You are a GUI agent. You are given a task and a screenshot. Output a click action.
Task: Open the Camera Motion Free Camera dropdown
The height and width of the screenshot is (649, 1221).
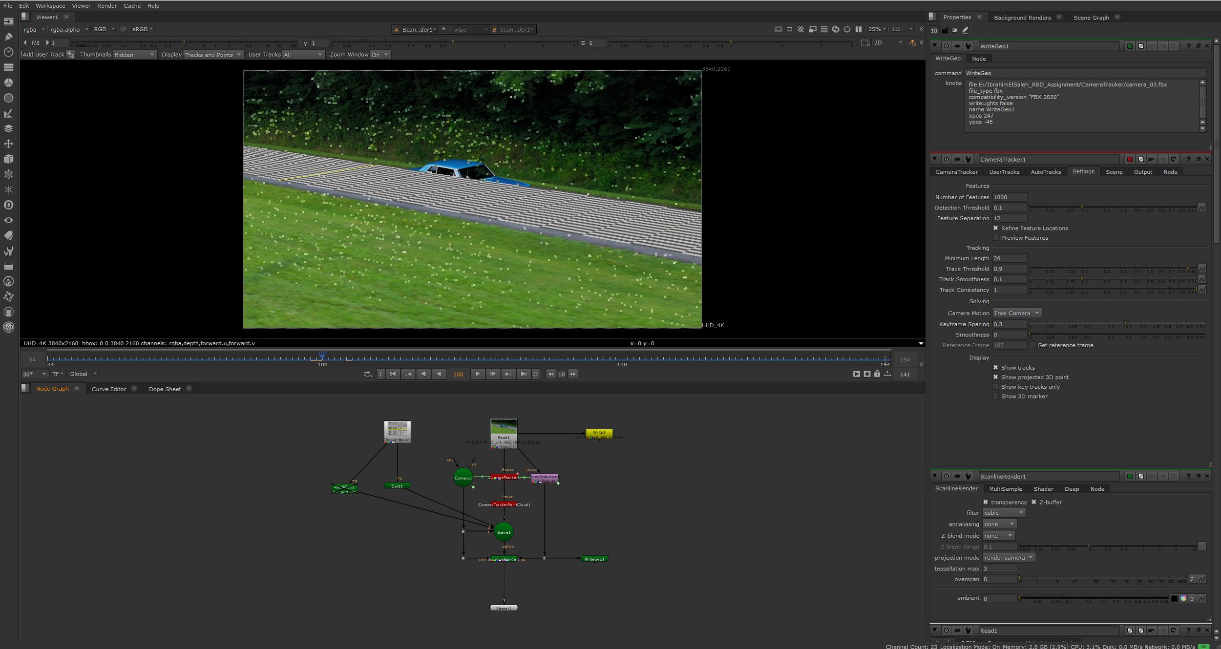pyautogui.click(x=1016, y=313)
